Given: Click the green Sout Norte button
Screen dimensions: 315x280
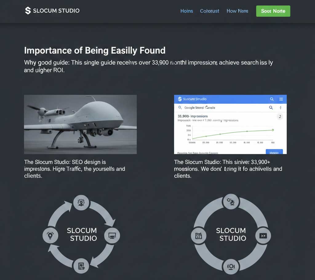Looking at the screenshot, I should 273,11.
